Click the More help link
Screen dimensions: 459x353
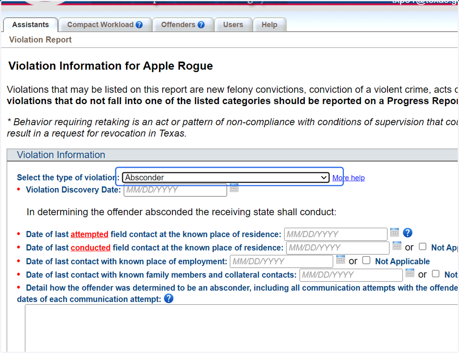(x=348, y=178)
